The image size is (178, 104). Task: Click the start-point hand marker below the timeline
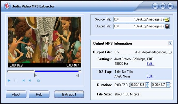point(35,76)
